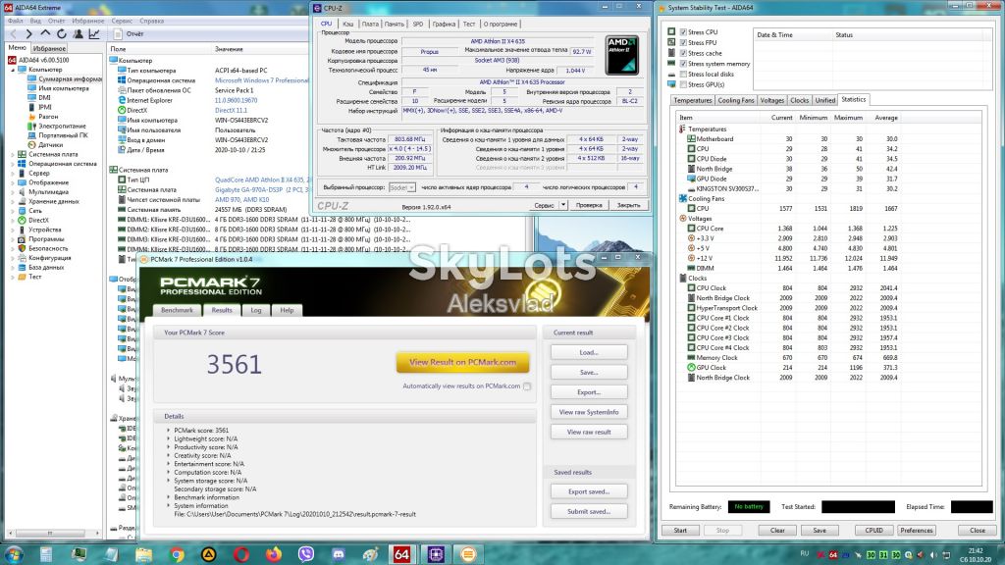The image size is (1005, 565).
Task: Open the Сервис menu in AIDA64
Action: point(122,21)
